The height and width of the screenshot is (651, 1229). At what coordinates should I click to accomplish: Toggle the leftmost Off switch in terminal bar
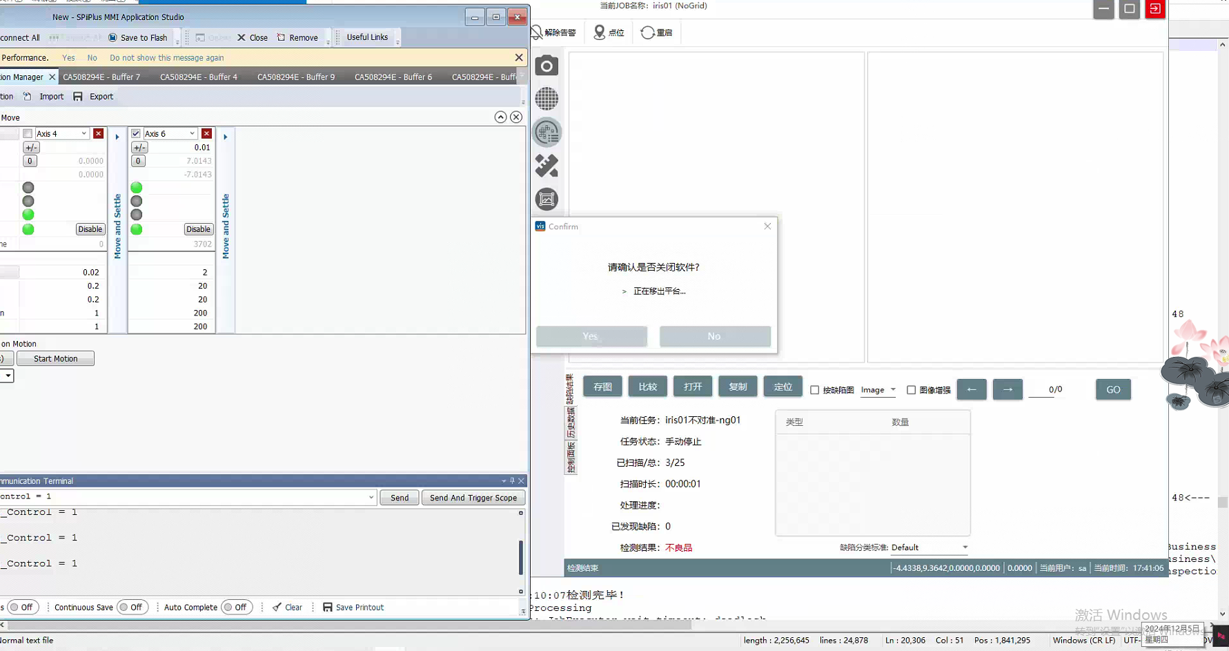(x=22, y=608)
